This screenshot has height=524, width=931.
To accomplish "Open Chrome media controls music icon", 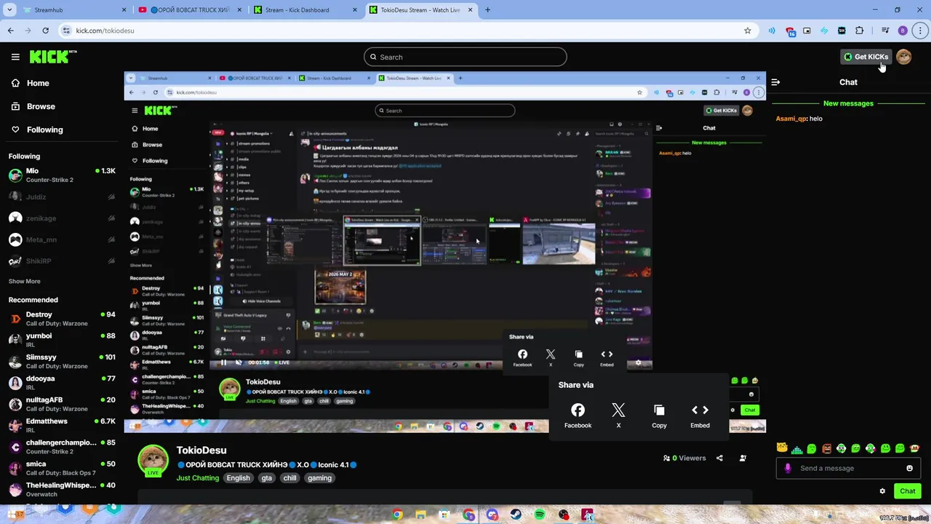I will [x=884, y=31].
